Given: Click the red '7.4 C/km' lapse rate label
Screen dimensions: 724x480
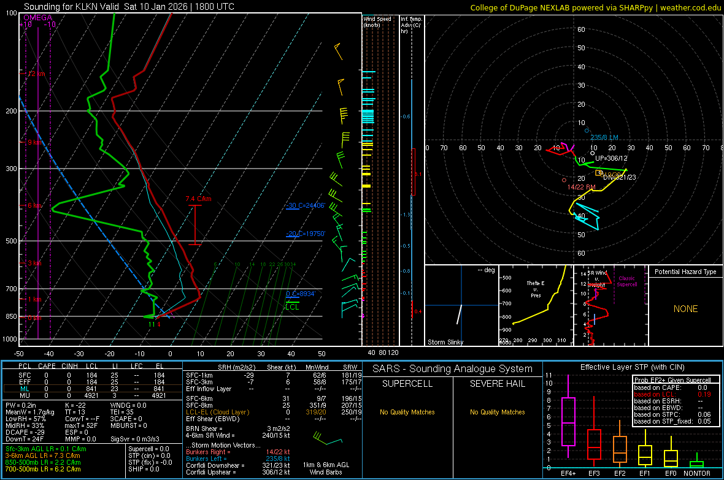Looking at the screenshot, I should [199, 199].
